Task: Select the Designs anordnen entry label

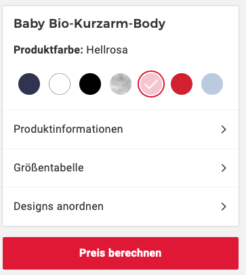Action: coord(58,207)
